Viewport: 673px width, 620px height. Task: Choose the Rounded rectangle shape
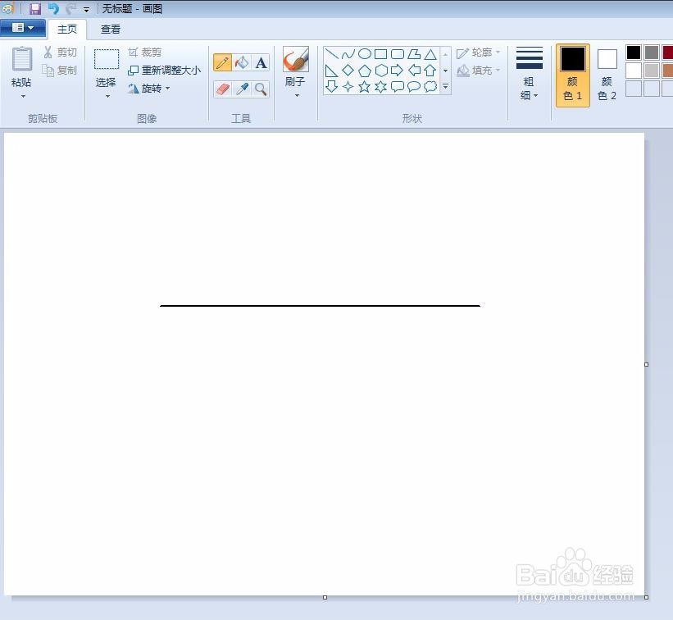tap(398, 54)
